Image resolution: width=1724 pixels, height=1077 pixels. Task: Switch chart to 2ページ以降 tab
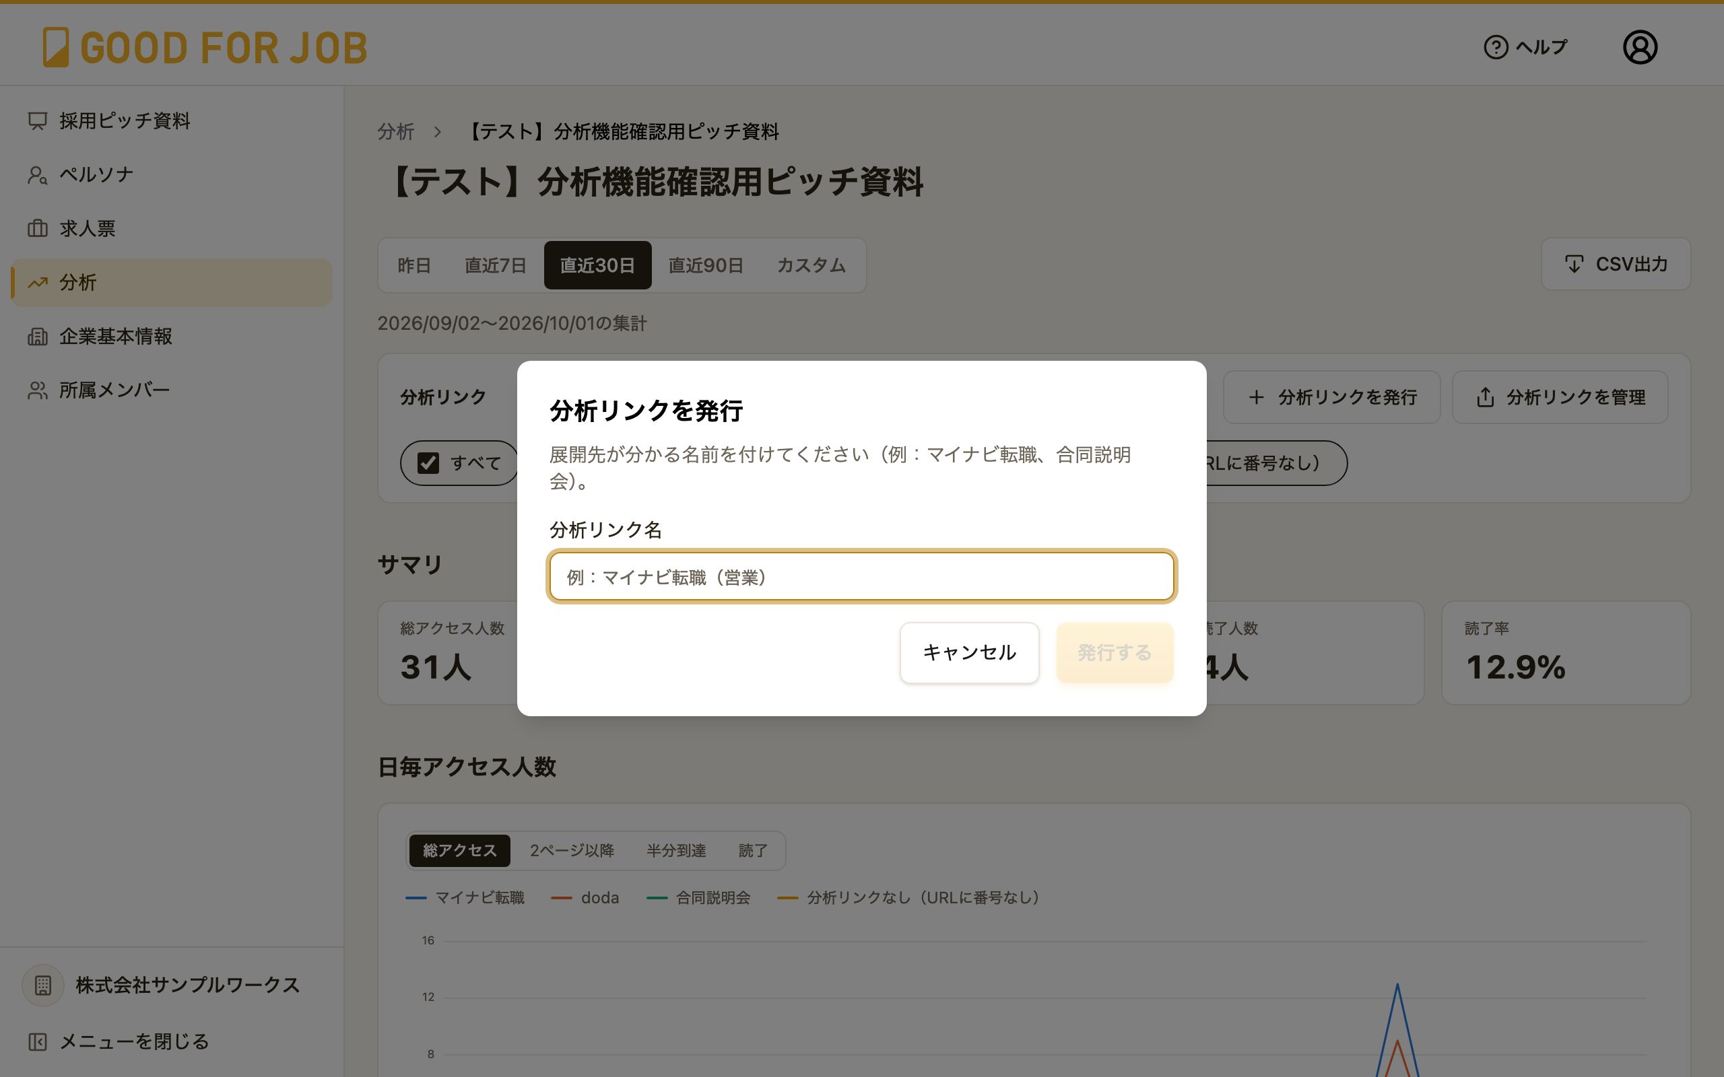(x=571, y=850)
